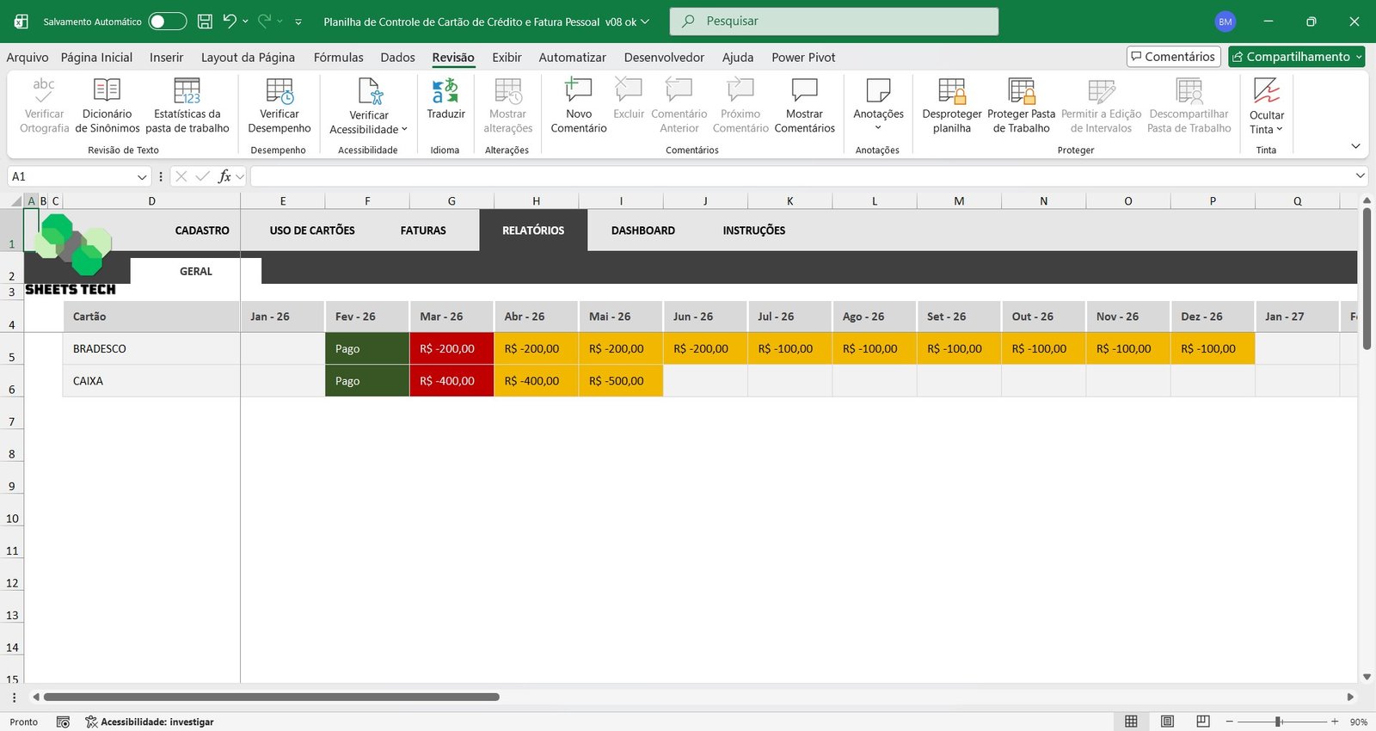
Task: Expand the Name Box dropdown arrow
Action: [142, 177]
